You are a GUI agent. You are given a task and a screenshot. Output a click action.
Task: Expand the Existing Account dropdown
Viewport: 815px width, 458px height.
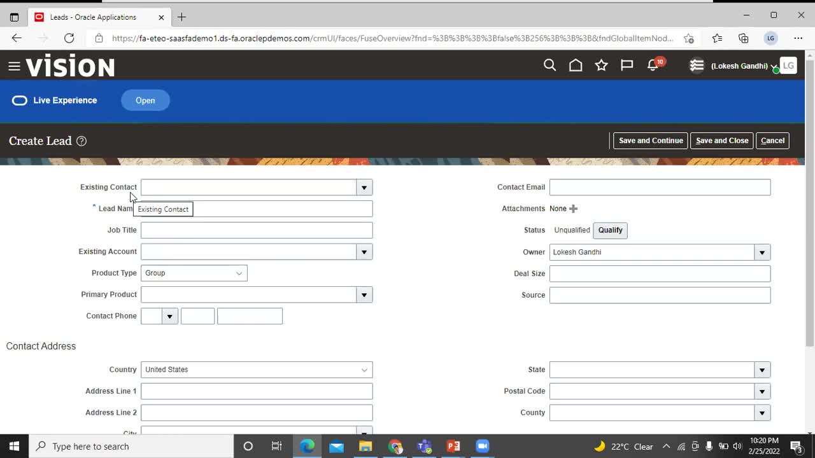pyautogui.click(x=364, y=252)
